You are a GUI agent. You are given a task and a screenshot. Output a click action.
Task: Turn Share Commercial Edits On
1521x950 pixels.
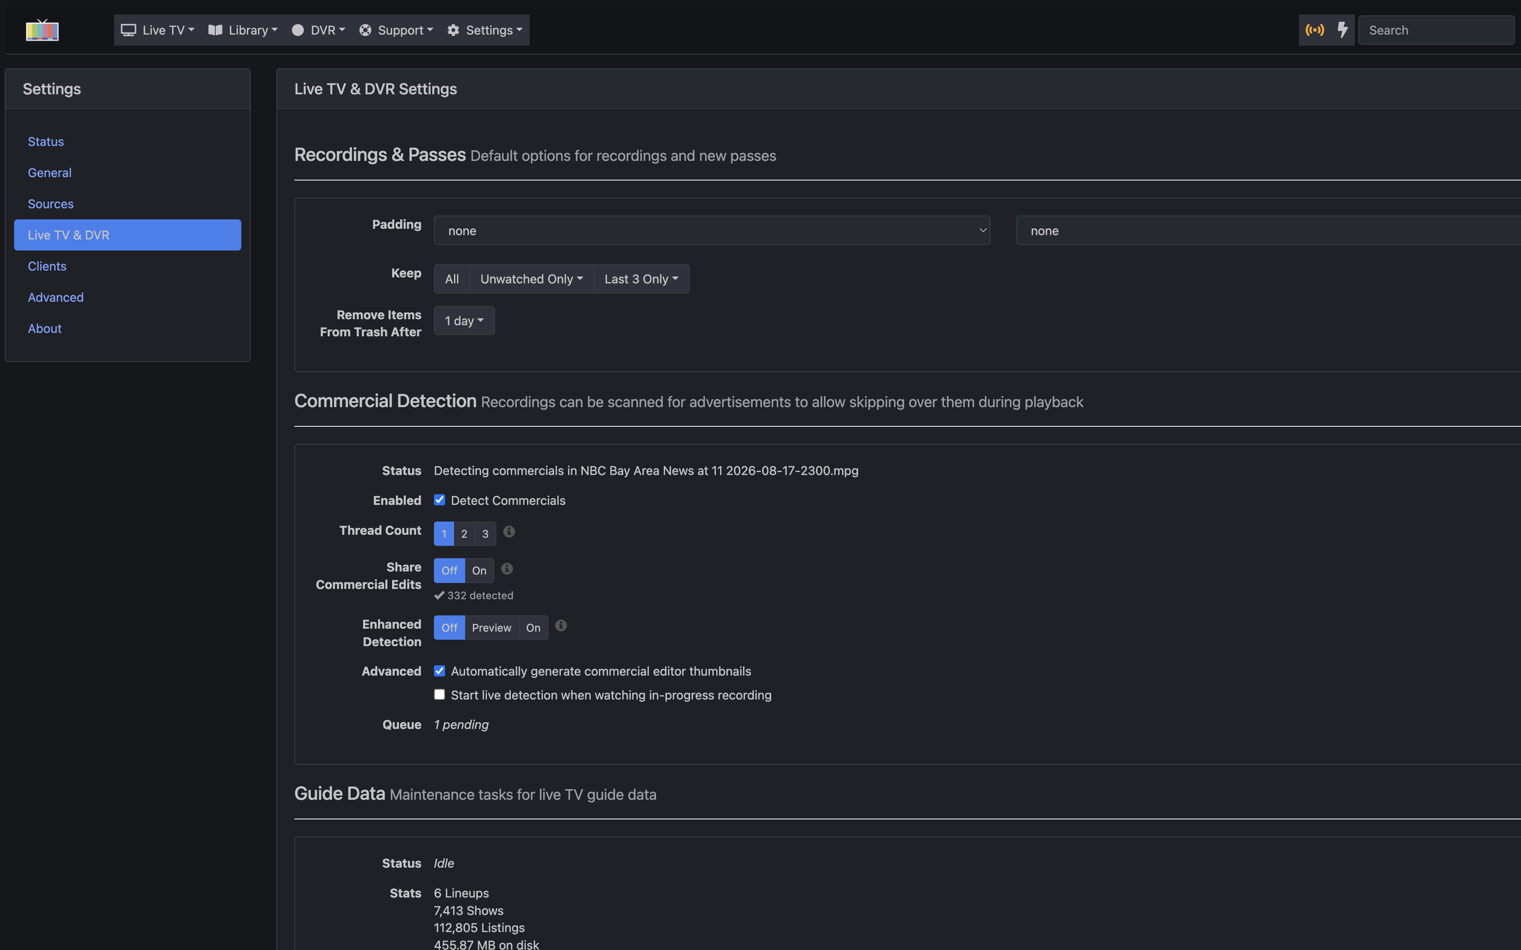479,571
